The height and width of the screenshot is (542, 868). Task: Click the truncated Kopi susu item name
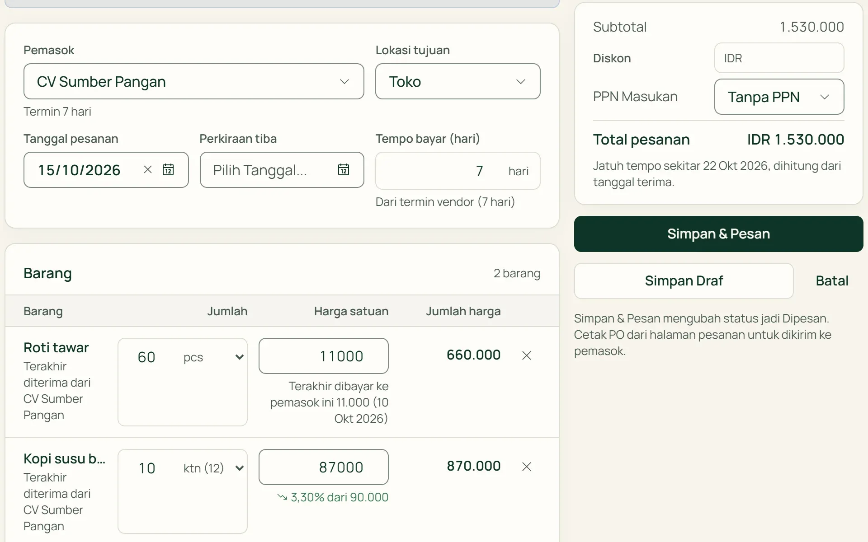tap(64, 458)
